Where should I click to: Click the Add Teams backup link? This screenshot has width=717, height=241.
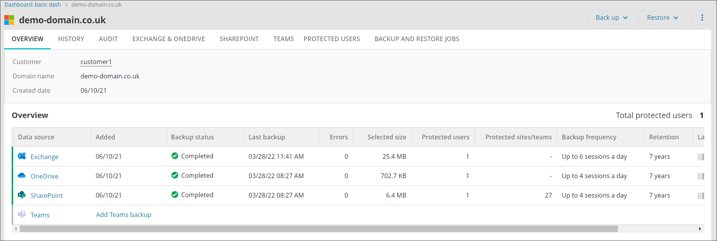click(x=124, y=215)
